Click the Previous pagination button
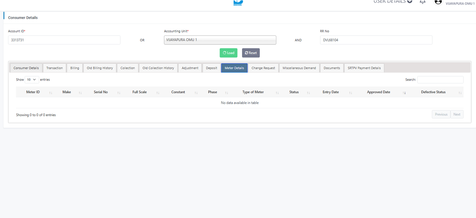Viewport: 476px width, 218px height. 441,114
